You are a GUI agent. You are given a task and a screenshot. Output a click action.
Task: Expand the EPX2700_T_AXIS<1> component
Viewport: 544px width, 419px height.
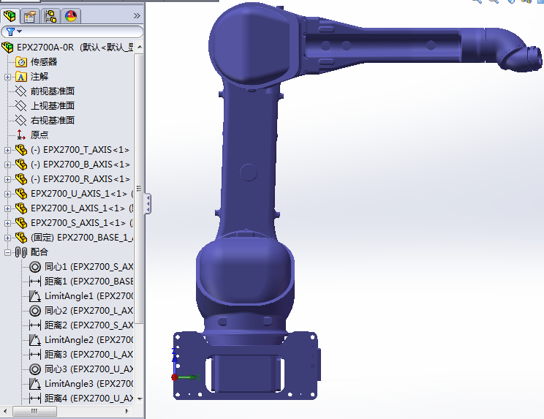coord(7,150)
